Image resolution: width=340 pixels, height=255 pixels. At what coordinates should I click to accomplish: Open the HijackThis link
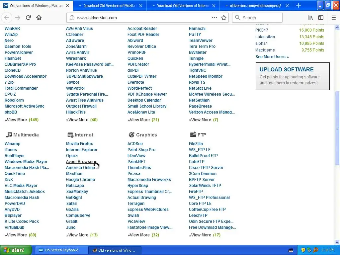76,112
